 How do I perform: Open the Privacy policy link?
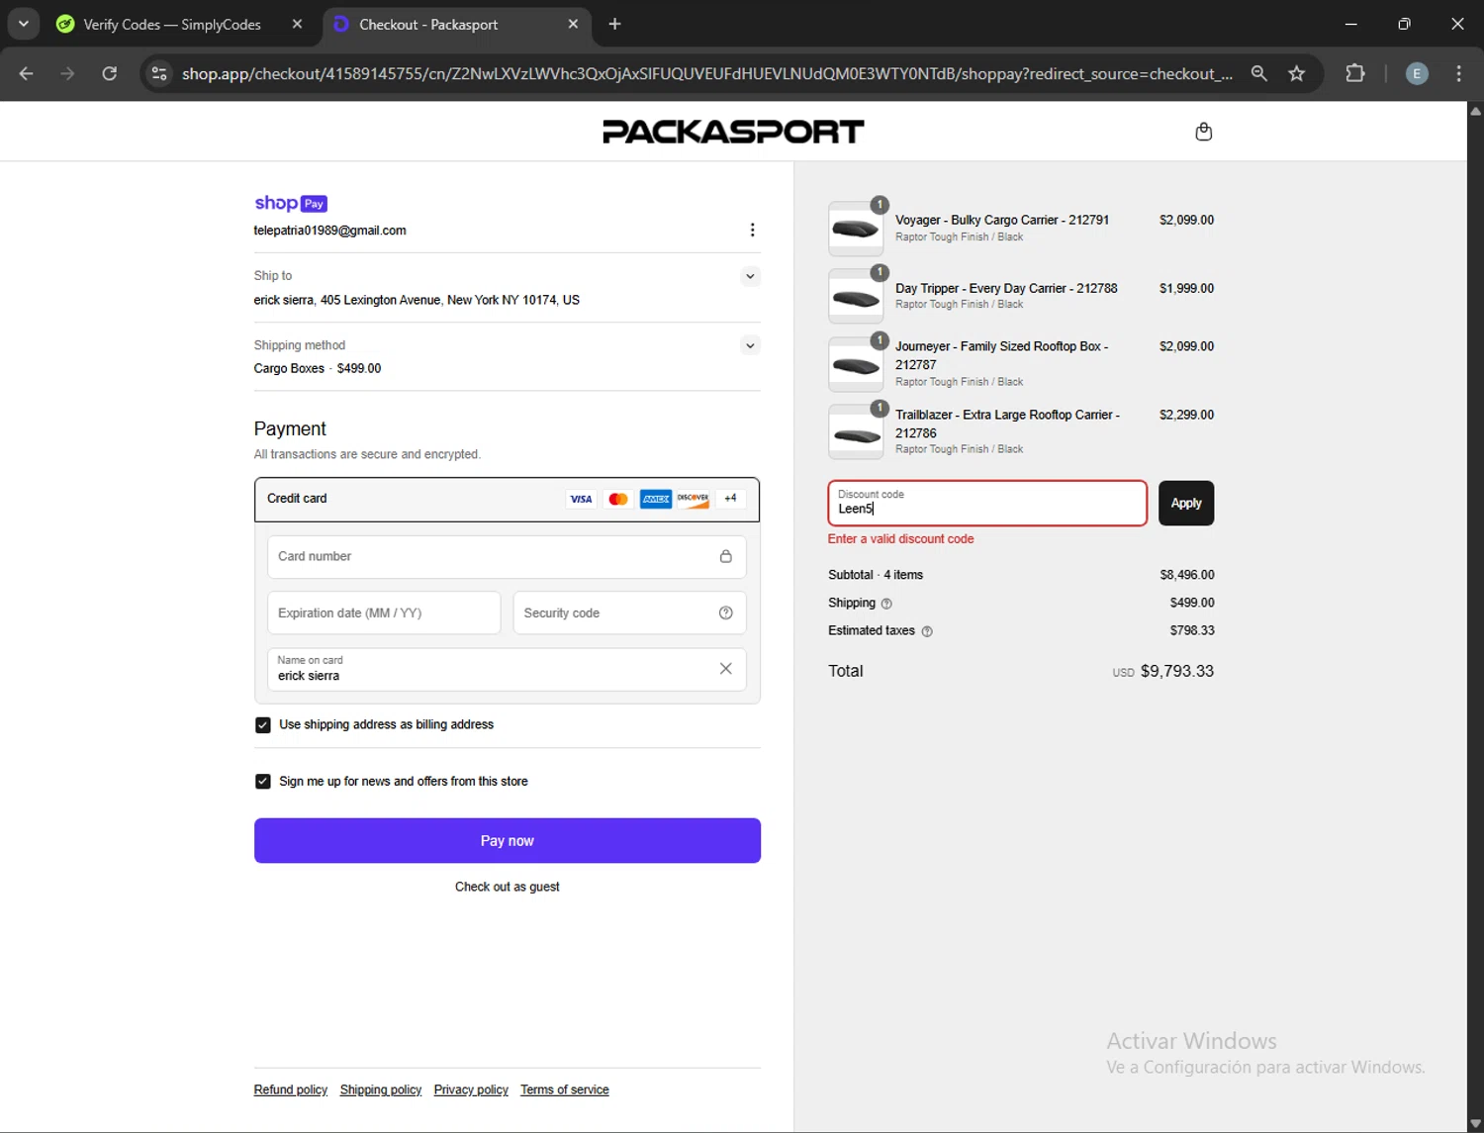click(471, 1089)
